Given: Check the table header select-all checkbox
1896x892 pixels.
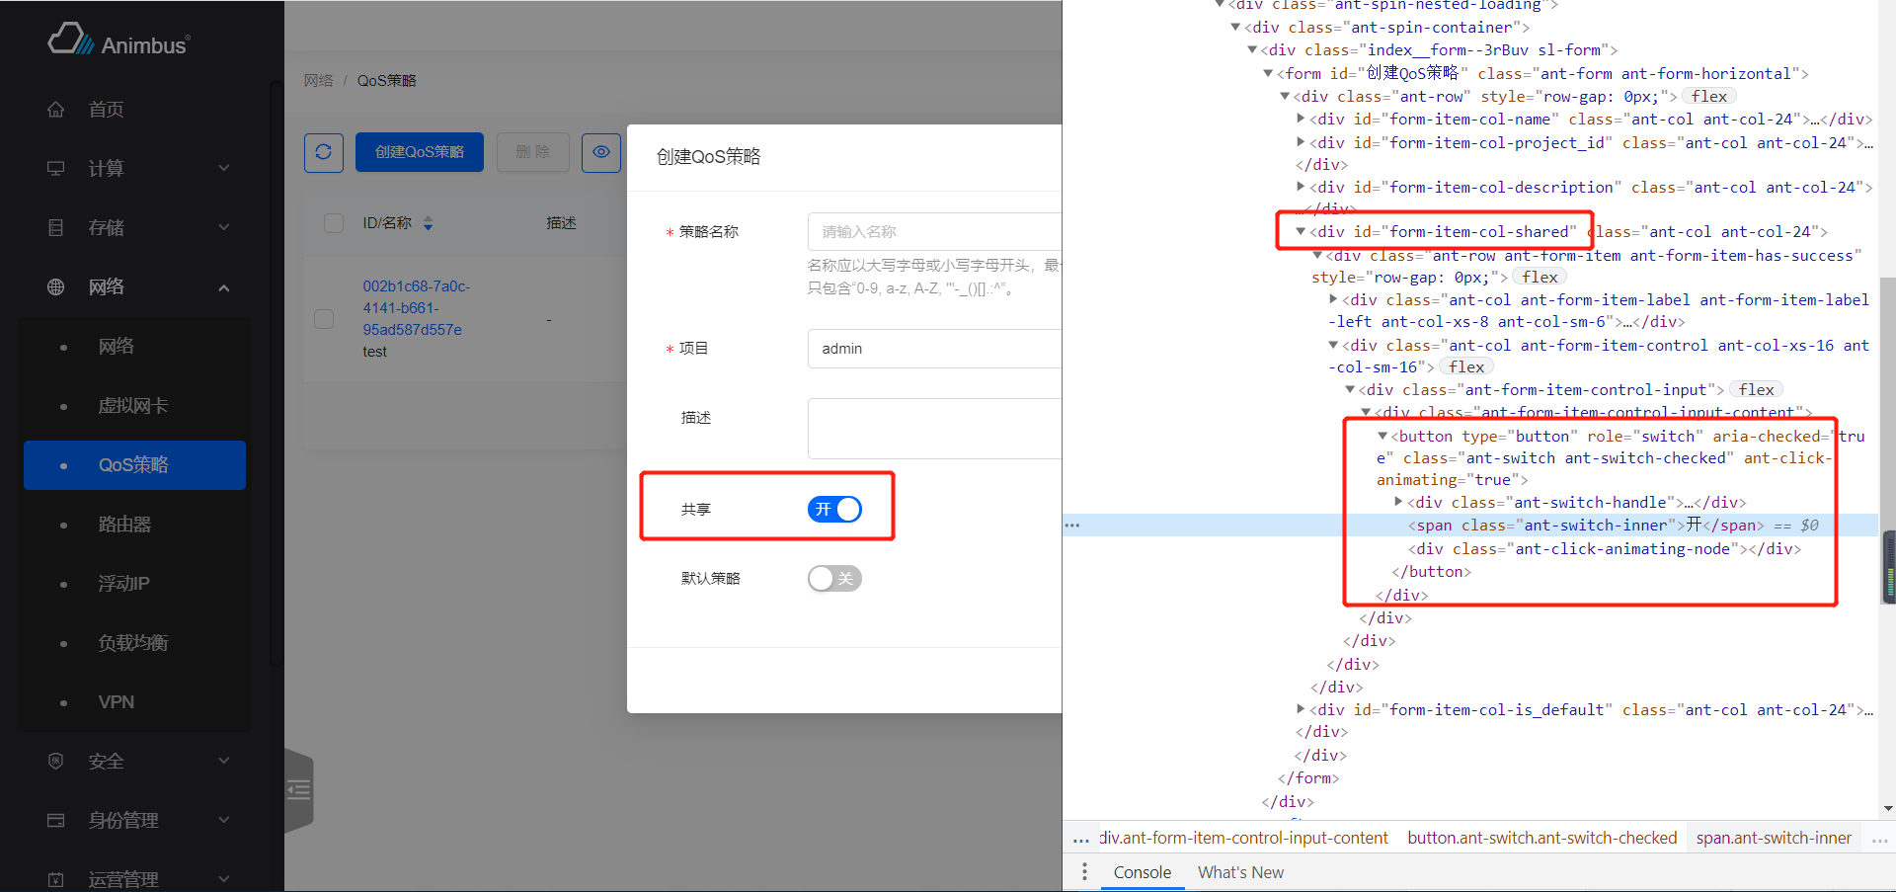Looking at the screenshot, I should pyautogui.click(x=334, y=223).
